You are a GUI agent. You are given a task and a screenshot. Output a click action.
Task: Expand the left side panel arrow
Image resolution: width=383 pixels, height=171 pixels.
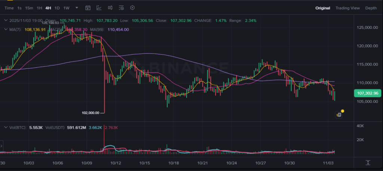[x=1, y=145]
